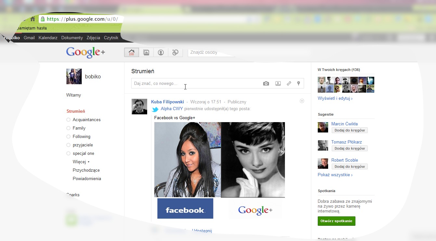Screen dimensions: 436x241
Task: Click the Publiczny visibility label
Action: pos(237,102)
